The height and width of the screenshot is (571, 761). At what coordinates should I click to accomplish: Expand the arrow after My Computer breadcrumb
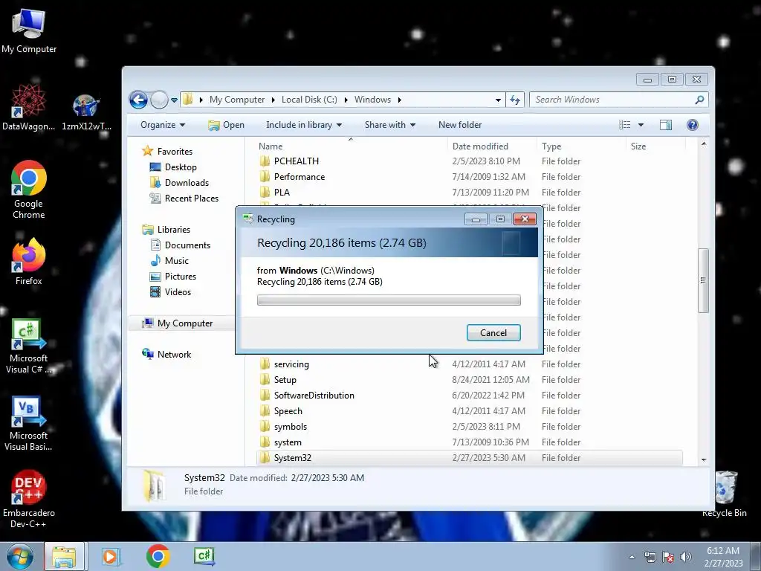(x=273, y=100)
